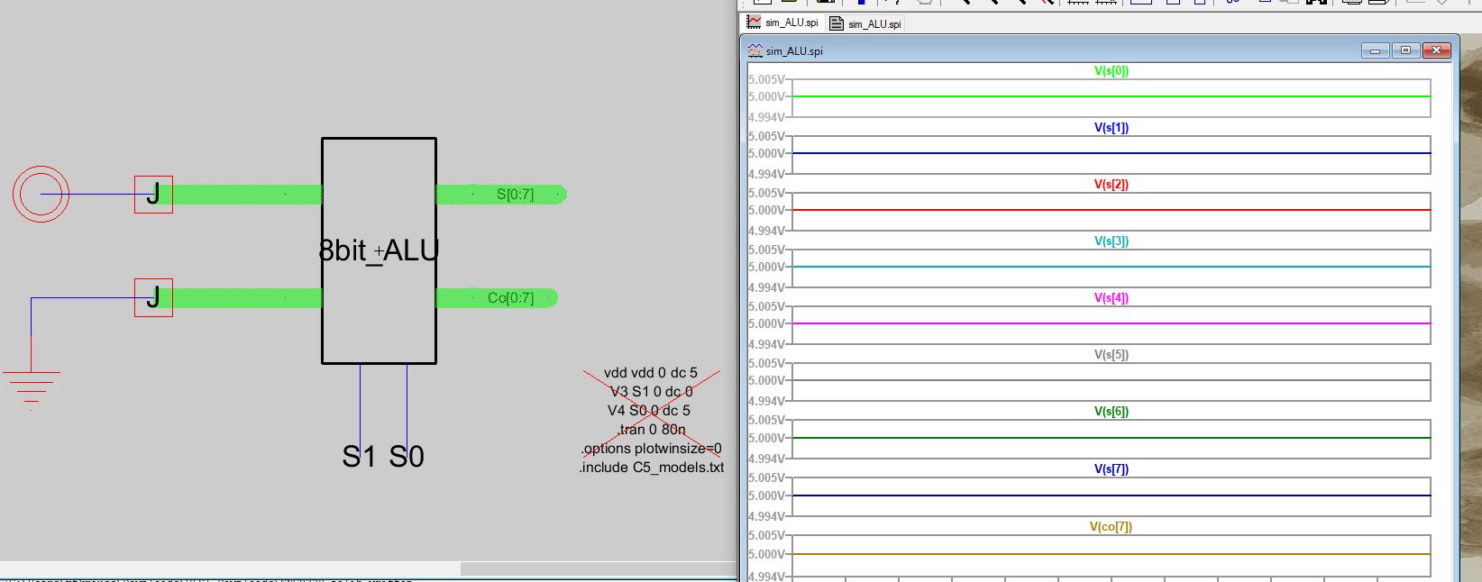Select the V(s[1]) trace label
1482x582 pixels.
click(x=1111, y=128)
